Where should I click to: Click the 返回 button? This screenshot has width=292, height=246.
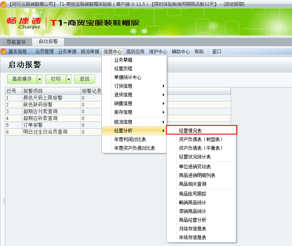pyautogui.click(x=84, y=79)
